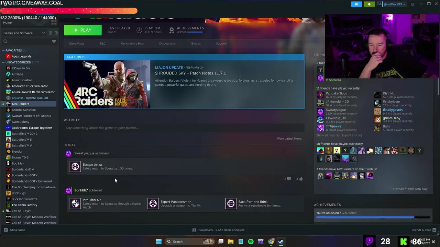Click the Back from the Brink achievement icon
Viewport: 440px width, 247px height.
point(231,203)
